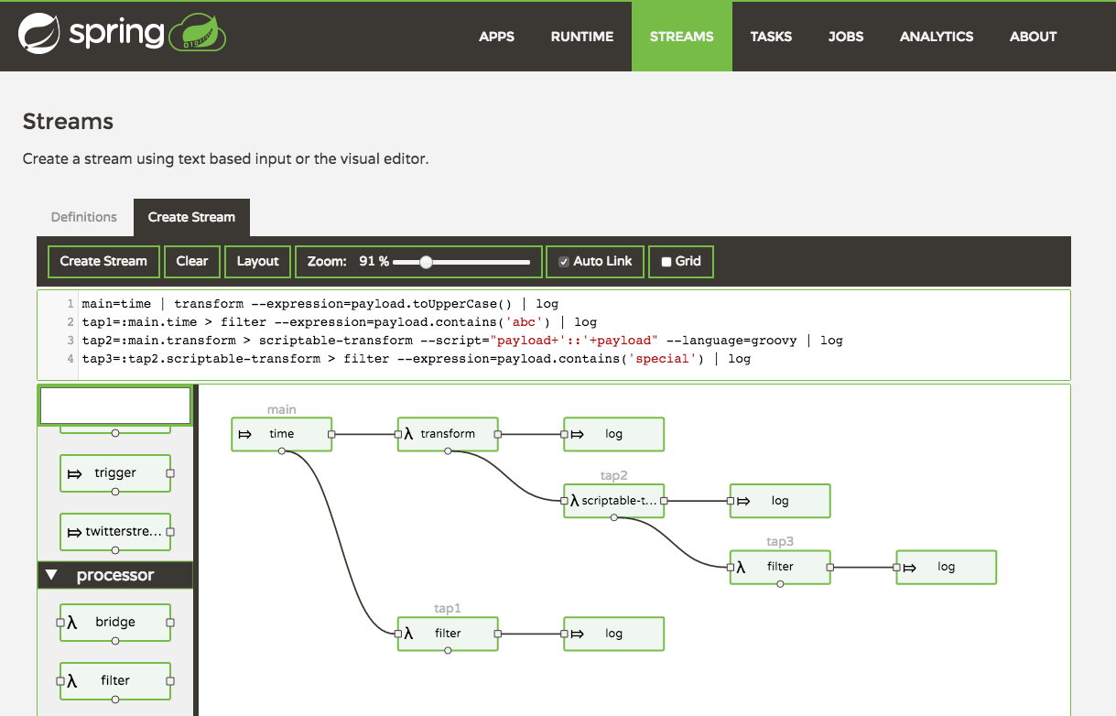Enable the Grid checkbox
The image size is (1116, 716).
pos(666,262)
